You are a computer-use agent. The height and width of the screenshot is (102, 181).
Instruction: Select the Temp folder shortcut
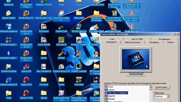click(x=9, y=95)
